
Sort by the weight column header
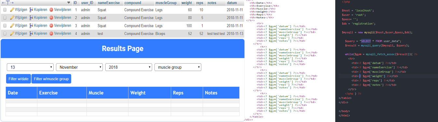coord(187,3)
